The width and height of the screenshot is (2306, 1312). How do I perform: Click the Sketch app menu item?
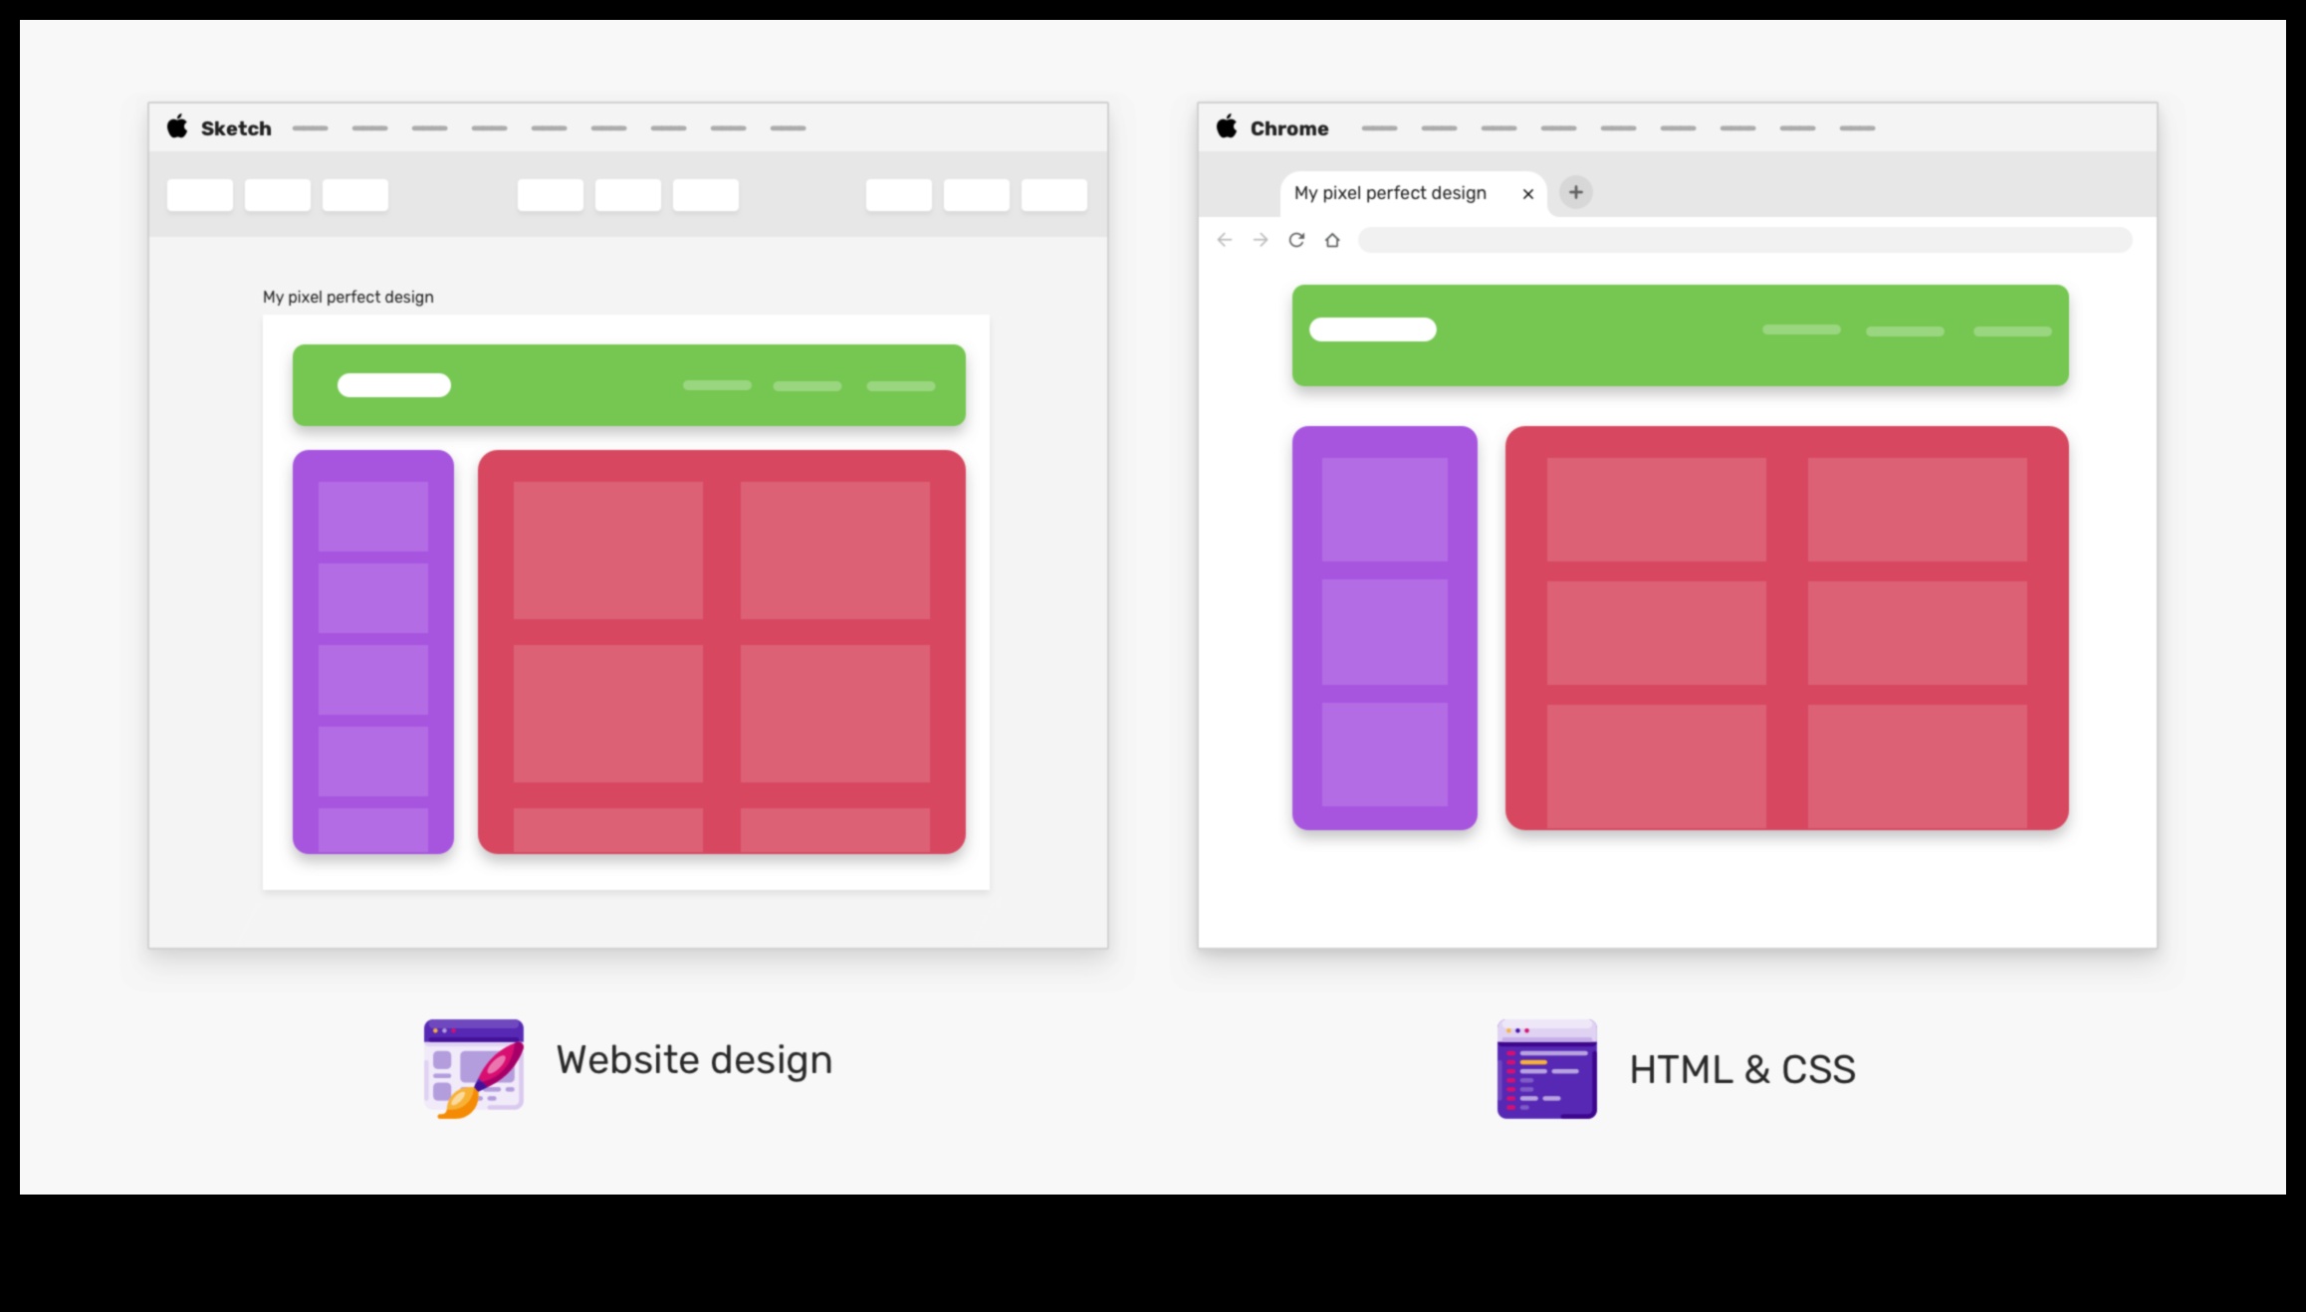tap(234, 126)
